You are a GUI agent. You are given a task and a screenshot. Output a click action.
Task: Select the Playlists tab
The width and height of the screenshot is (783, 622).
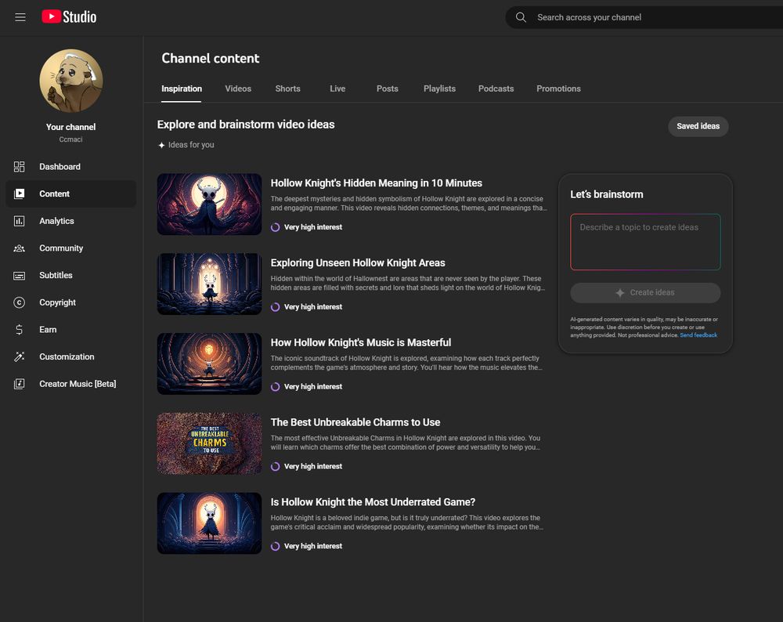coord(439,89)
